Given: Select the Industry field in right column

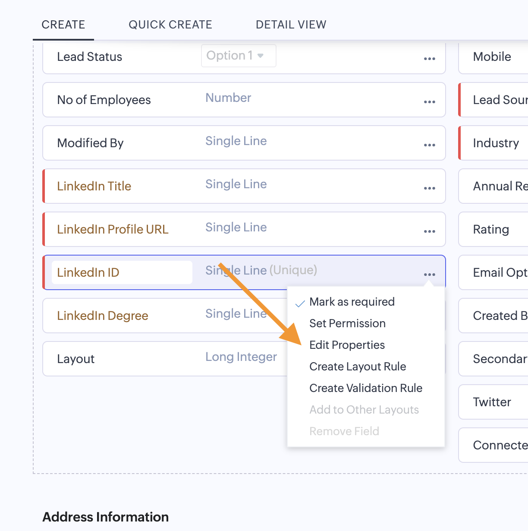Looking at the screenshot, I should click(493, 143).
